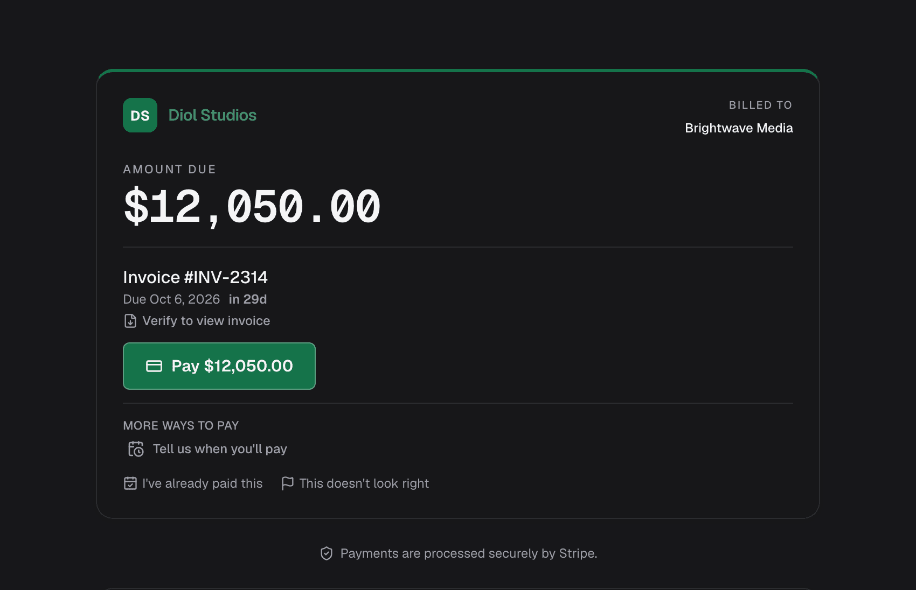Click the Invoice #INV-2314 heading
Screen dimensions: 916x590
[x=195, y=277]
